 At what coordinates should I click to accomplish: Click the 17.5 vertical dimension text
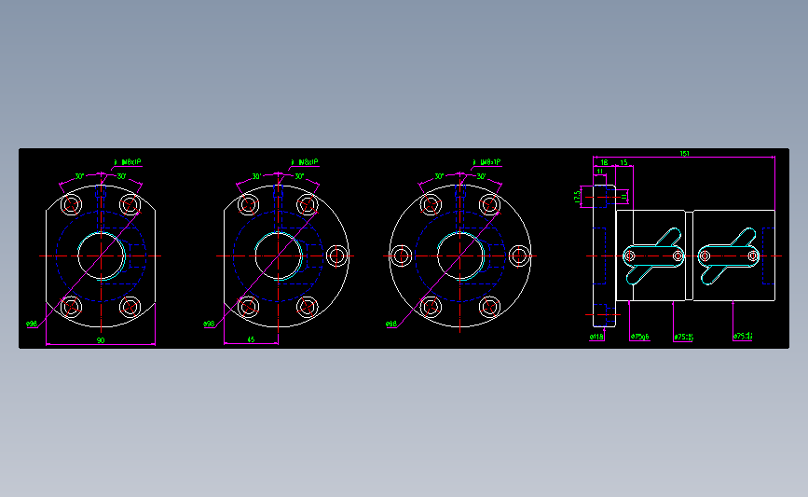point(577,197)
